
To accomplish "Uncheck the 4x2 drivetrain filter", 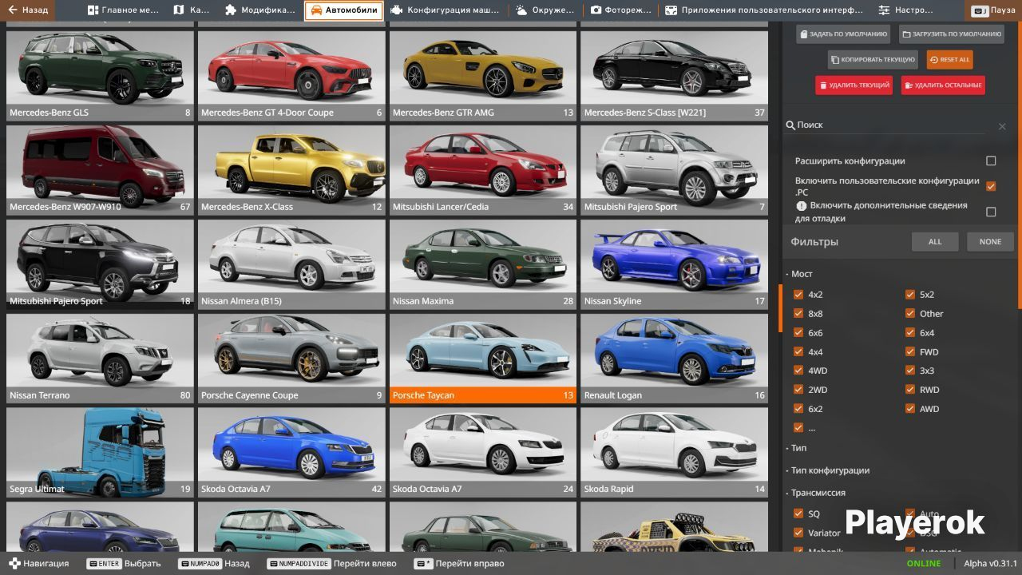I will 798,295.
